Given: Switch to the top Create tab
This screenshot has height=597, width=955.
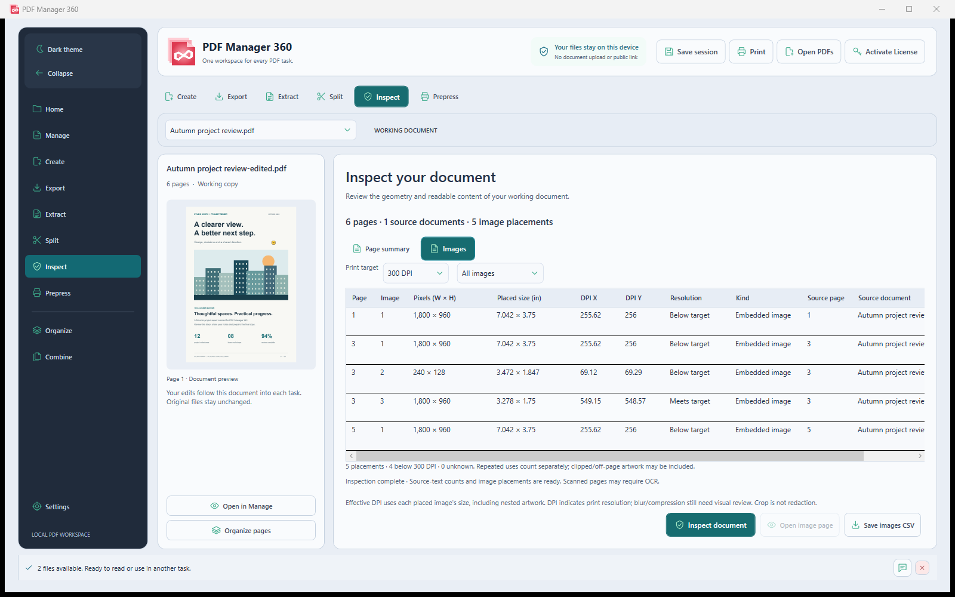Looking at the screenshot, I should click(x=181, y=97).
